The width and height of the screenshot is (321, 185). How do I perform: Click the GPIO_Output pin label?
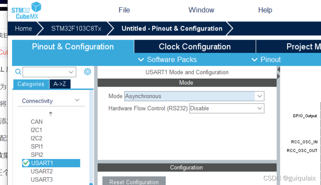pyautogui.click(x=305, y=116)
